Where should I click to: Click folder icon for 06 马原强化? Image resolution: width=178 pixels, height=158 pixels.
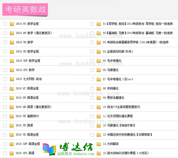point(99,70)
